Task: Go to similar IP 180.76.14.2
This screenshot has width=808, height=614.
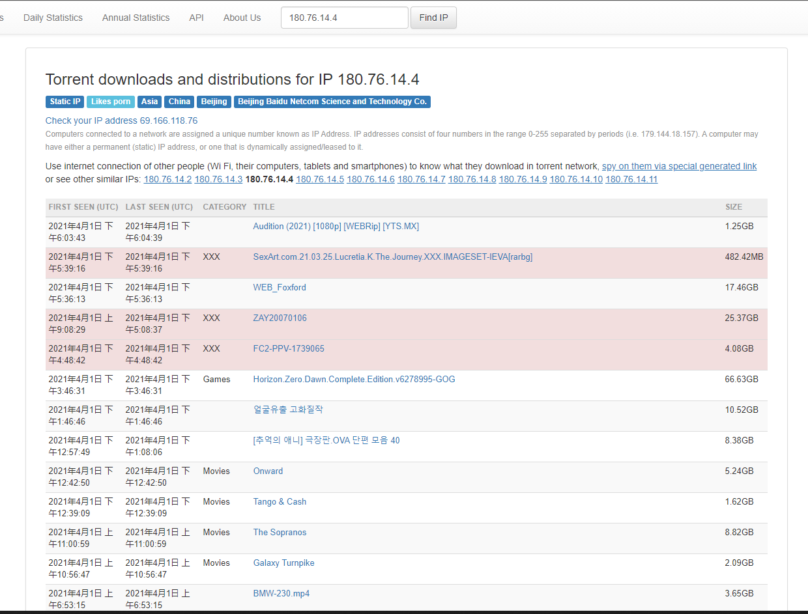Action: (x=167, y=179)
